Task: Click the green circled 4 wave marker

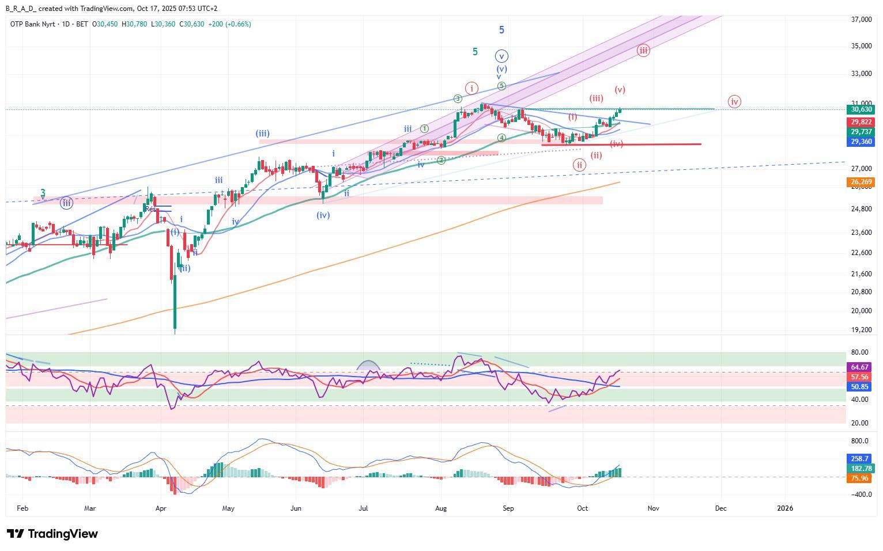Action: (x=502, y=138)
